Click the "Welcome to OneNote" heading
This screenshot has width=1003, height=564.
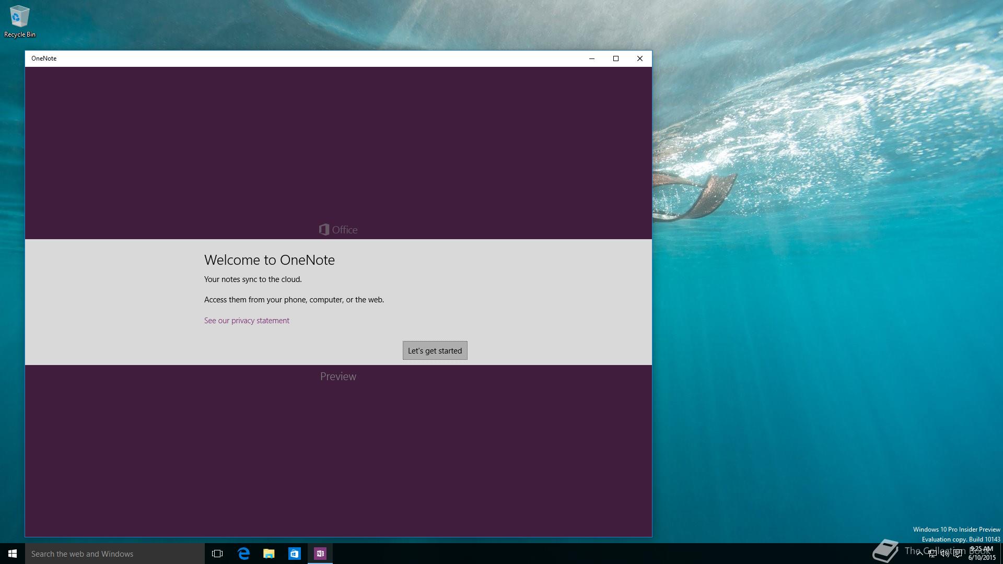pos(270,260)
